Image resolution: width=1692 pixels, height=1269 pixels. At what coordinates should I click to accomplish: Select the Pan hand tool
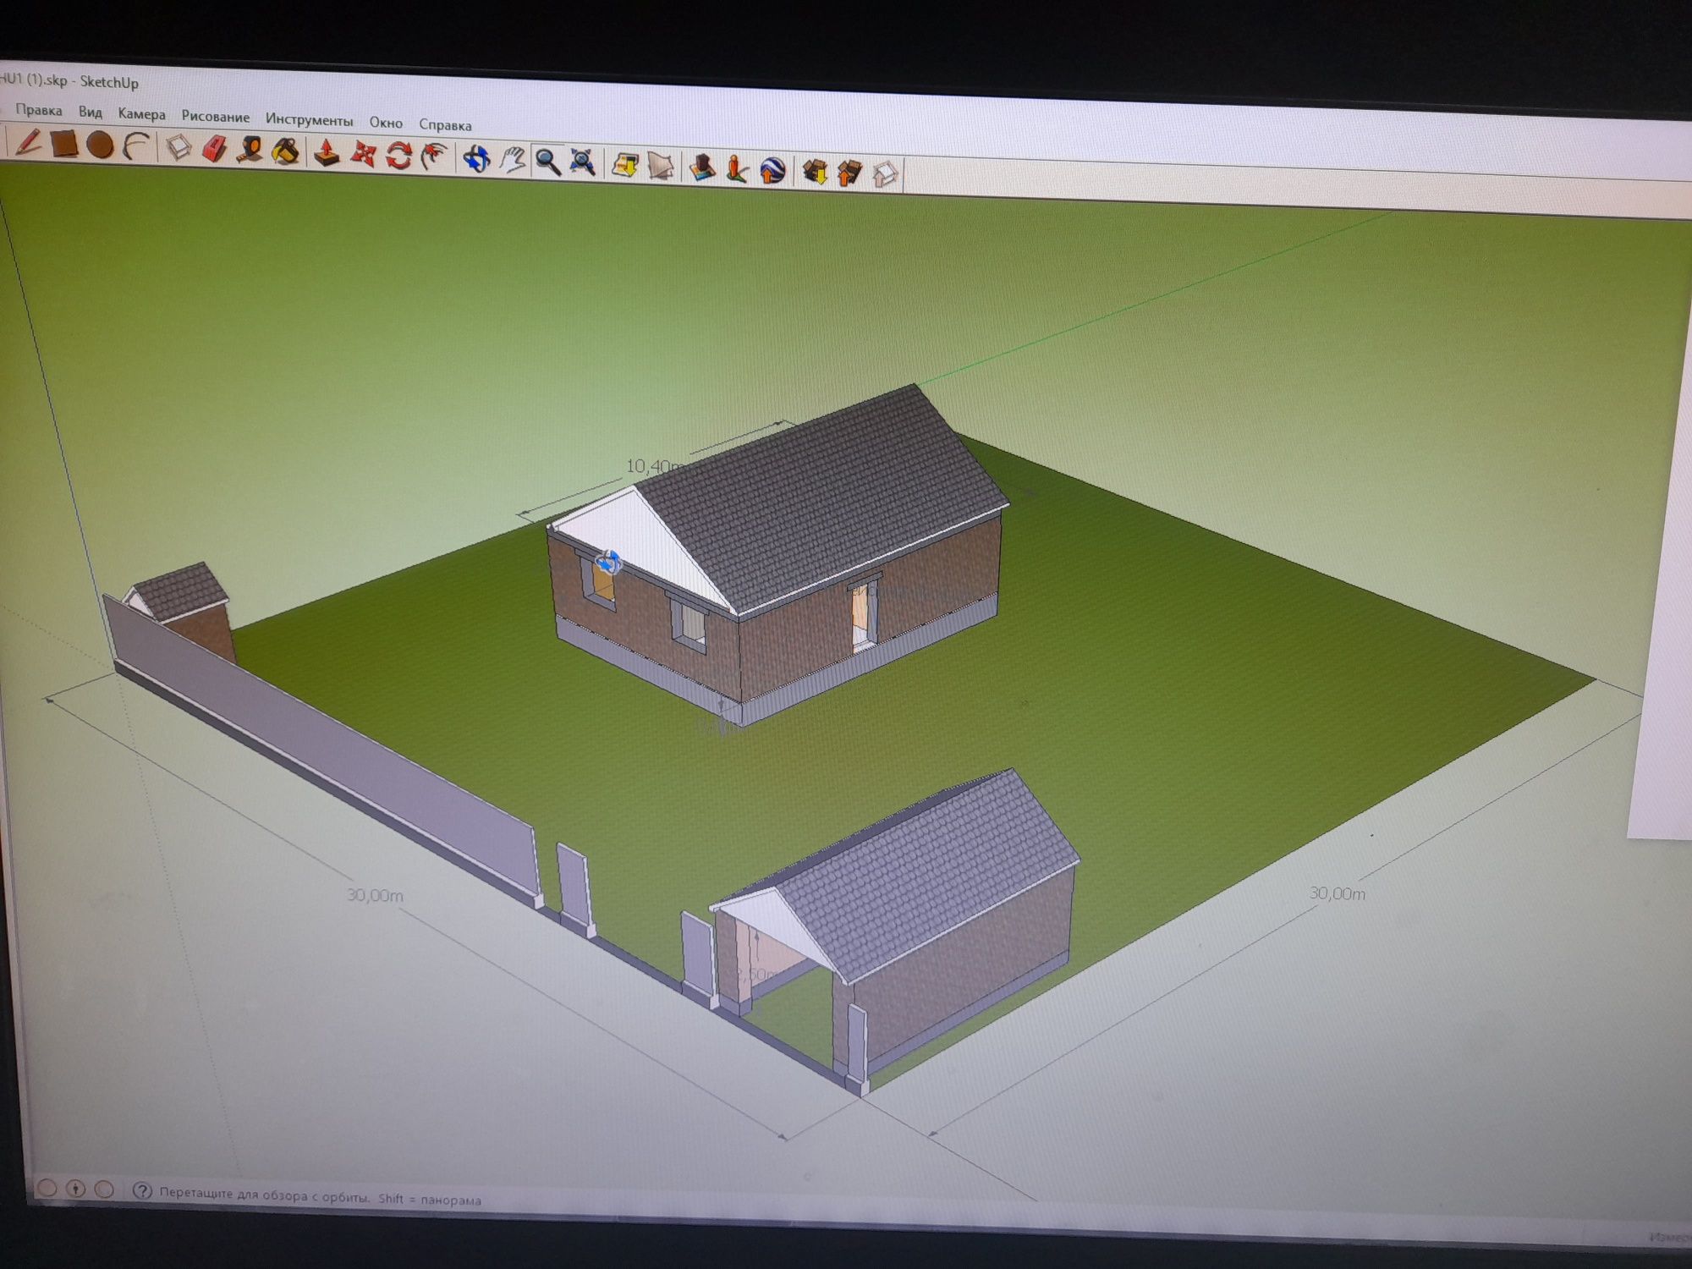point(512,160)
